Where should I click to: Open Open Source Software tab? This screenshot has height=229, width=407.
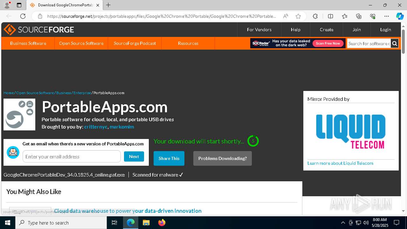(x=81, y=43)
